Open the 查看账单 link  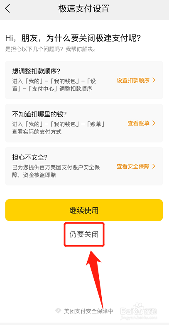click(138, 123)
